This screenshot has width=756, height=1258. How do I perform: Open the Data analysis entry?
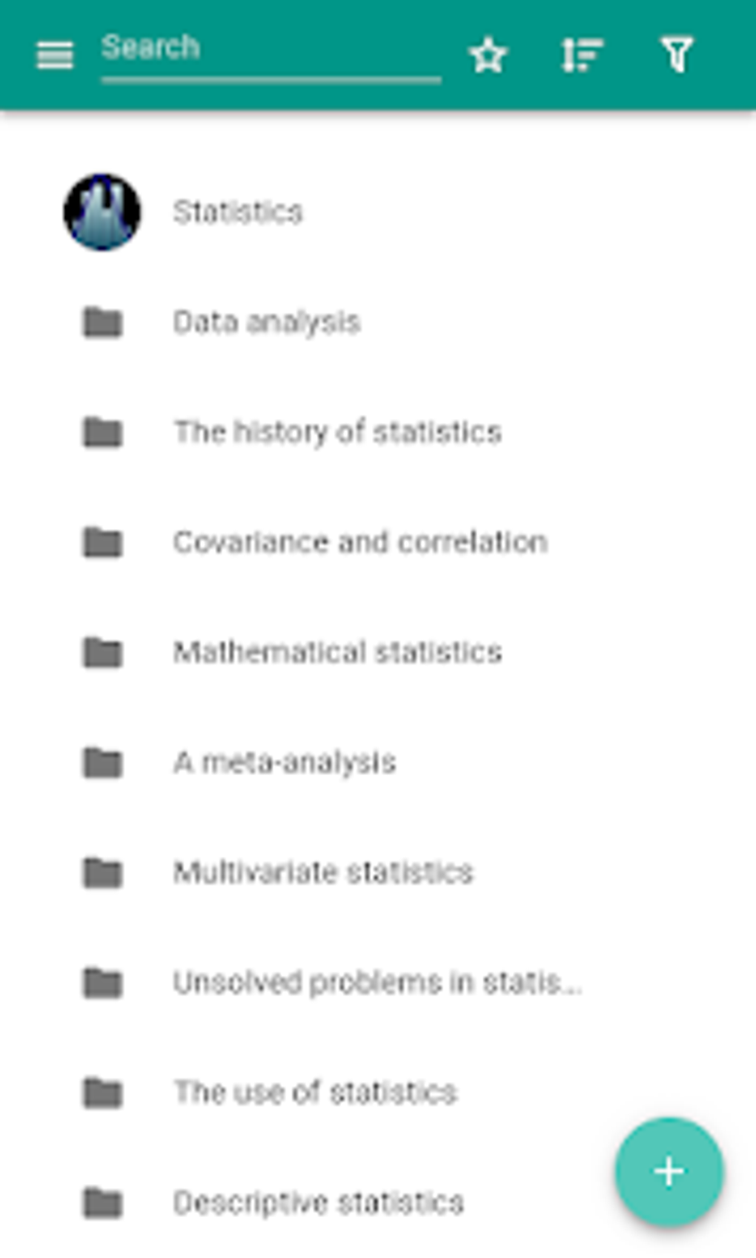(267, 321)
